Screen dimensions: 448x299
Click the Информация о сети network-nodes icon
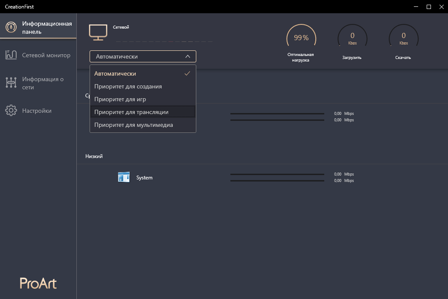coord(11,82)
